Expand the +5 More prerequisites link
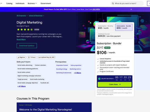150x112 pixels. (x=77, y=73)
